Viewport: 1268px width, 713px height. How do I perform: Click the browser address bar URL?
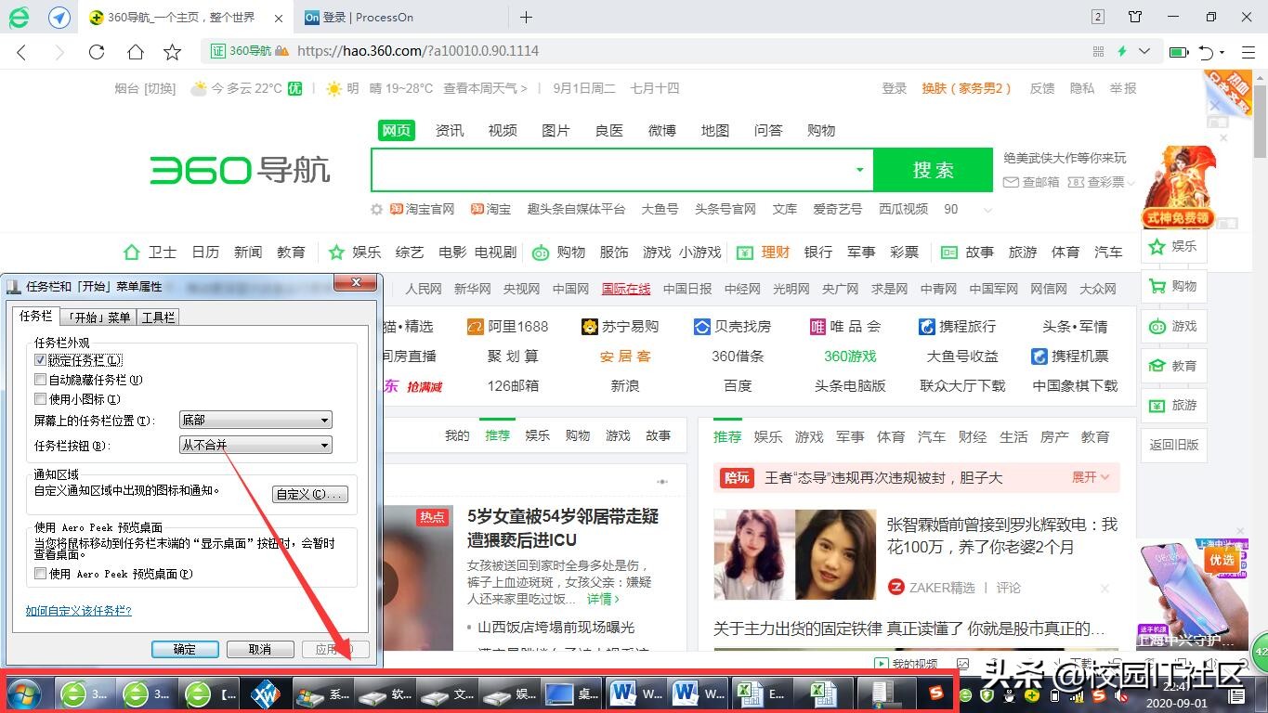tap(418, 51)
